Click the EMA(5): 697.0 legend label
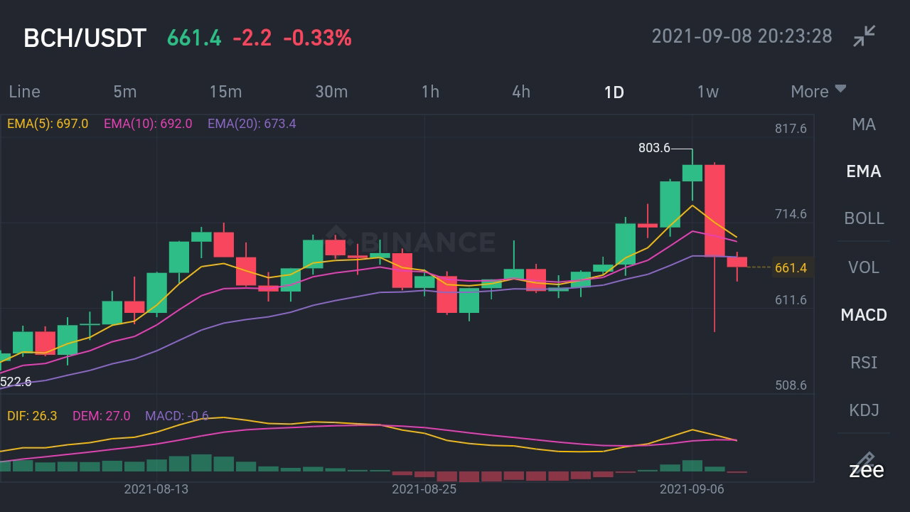This screenshot has width=910, height=512. pyautogui.click(x=48, y=124)
